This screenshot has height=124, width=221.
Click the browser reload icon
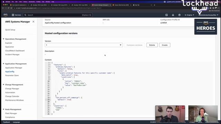tap(9, 8)
